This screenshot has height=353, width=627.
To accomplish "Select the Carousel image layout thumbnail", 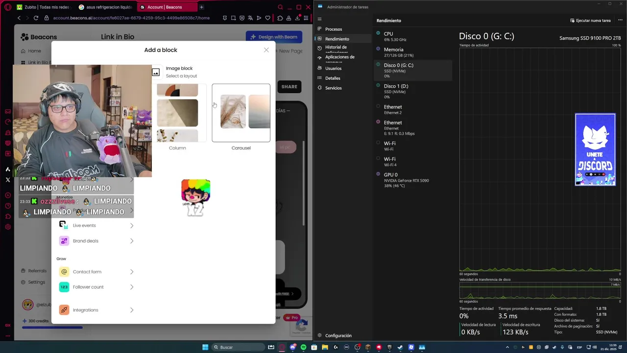I will [241, 113].
